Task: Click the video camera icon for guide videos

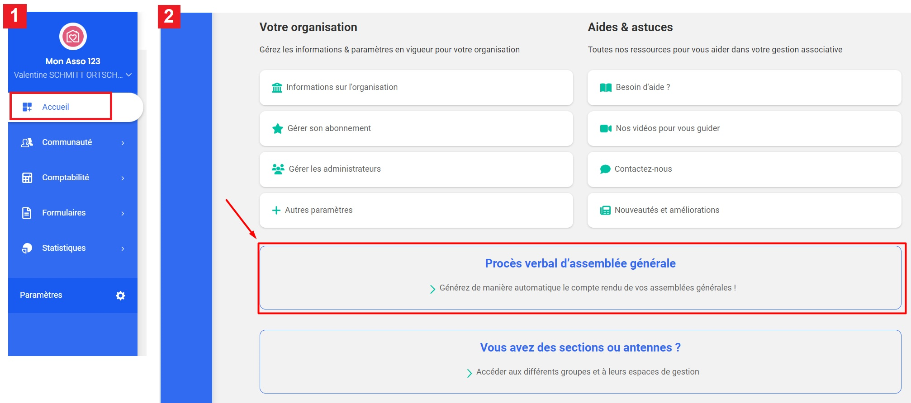Action: coord(606,128)
